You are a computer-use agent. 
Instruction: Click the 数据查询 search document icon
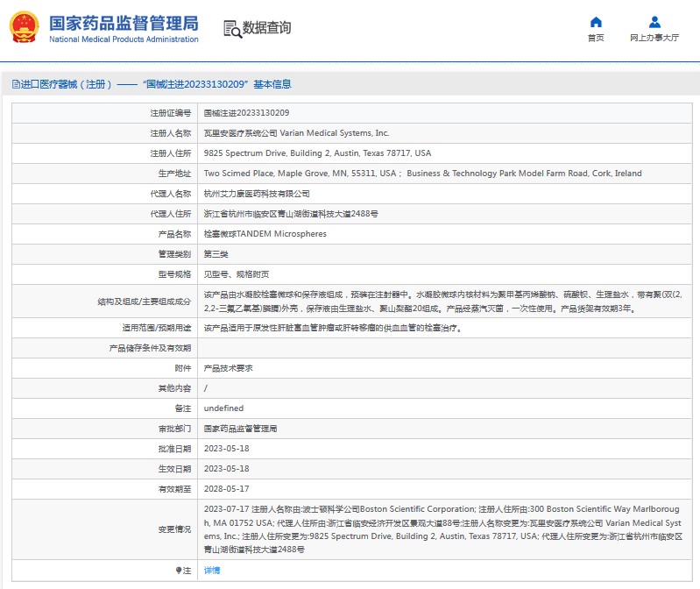coord(232,29)
